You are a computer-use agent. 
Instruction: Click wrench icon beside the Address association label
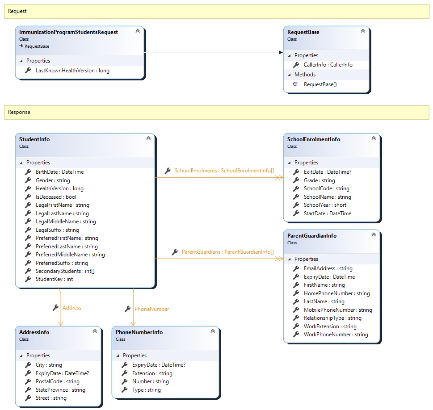click(x=55, y=308)
